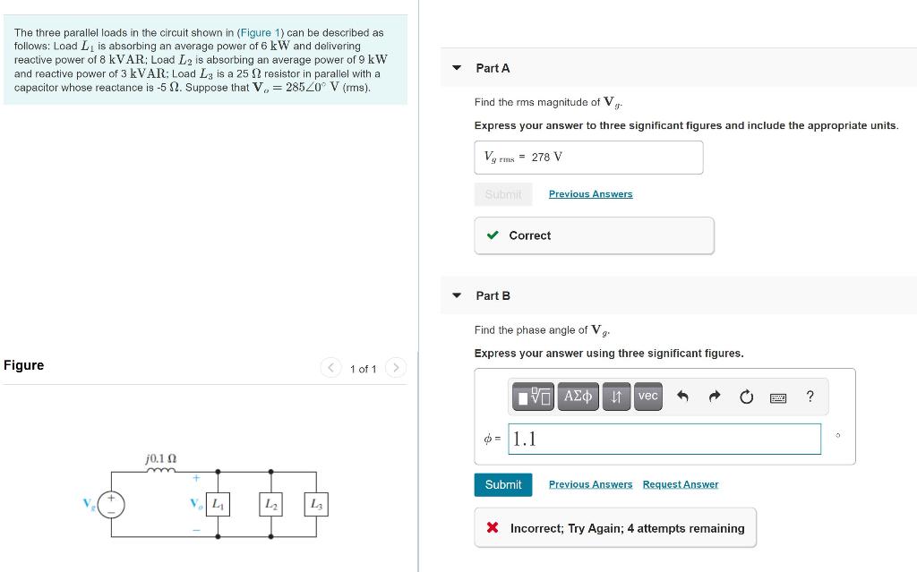This screenshot has height=572, width=917.
Task: Open the math templates palette in the equation editor
Action: [x=533, y=396]
